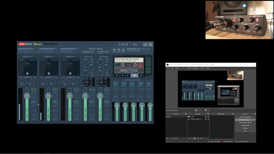Click Start Streaming in OBS Controls
The height and width of the screenshot is (154, 274).
click(x=245, y=117)
